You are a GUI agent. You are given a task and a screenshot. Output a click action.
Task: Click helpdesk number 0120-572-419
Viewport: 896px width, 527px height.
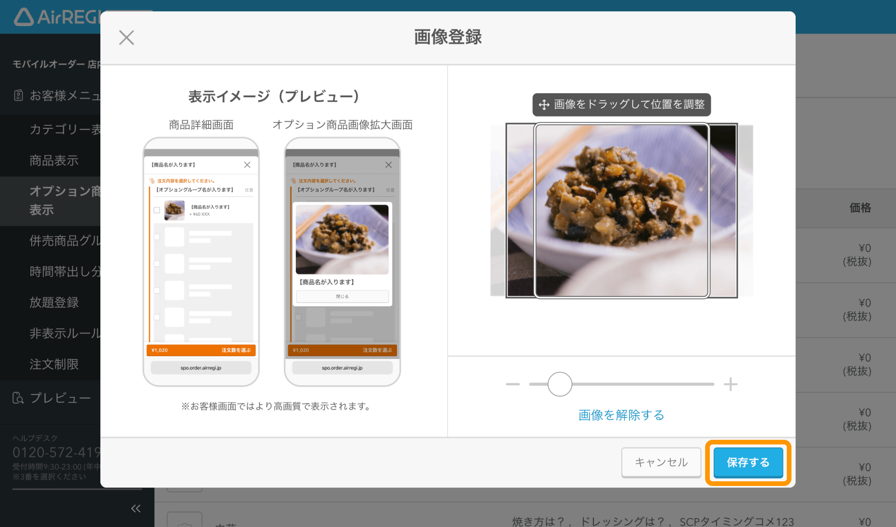coord(56,452)
